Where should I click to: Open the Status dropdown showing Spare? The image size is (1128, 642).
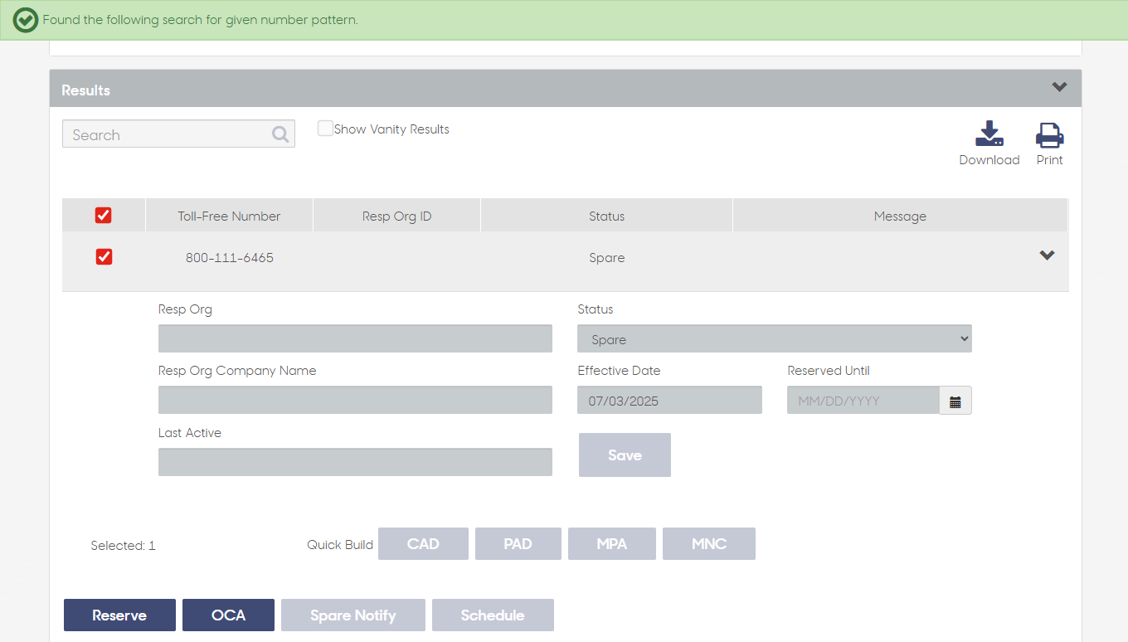(775, 338)
